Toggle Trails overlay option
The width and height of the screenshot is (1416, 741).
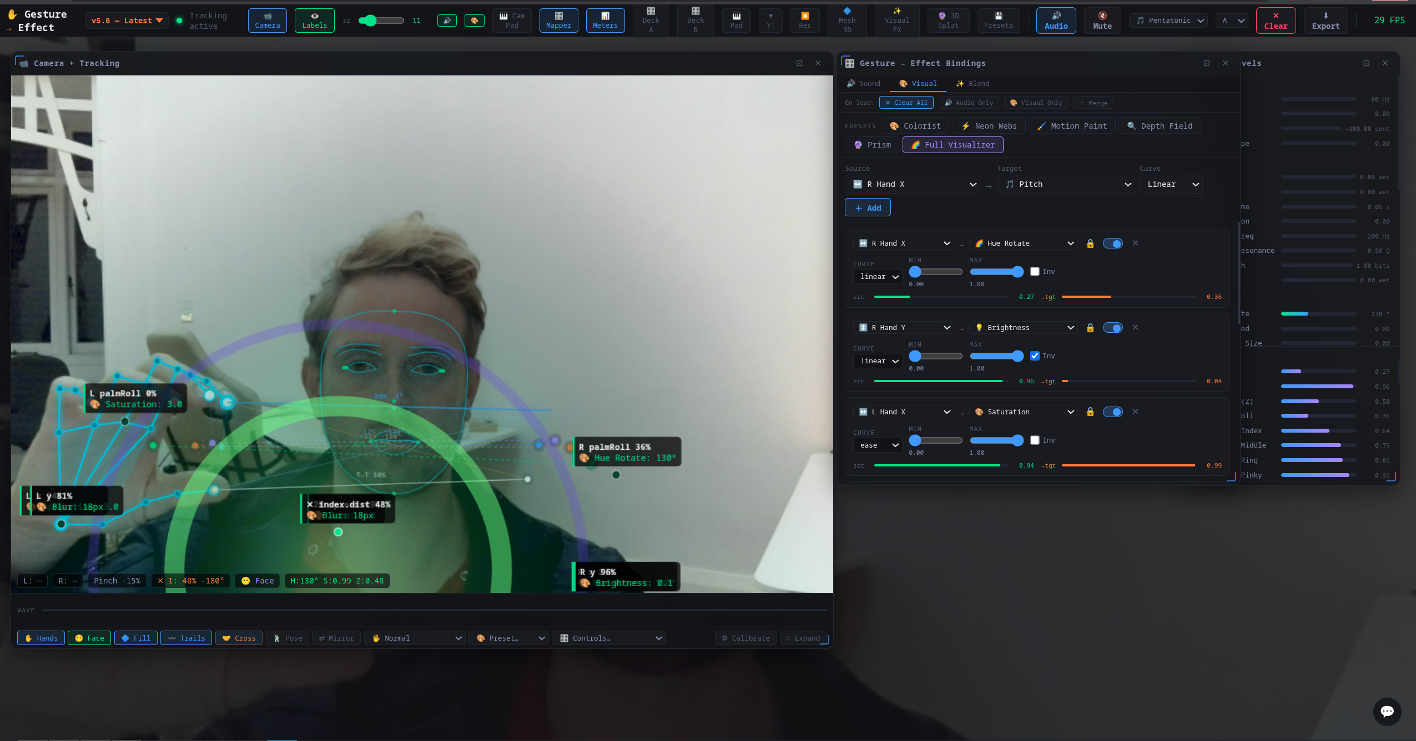point(187,638)
